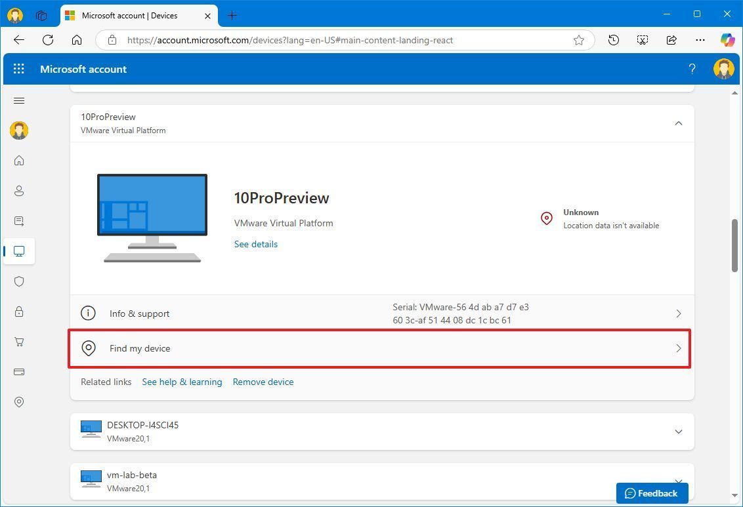Screen dimensions: 743x507
Task: Open the Microsoft app launcher waffle icon
Action: point(18,69)
